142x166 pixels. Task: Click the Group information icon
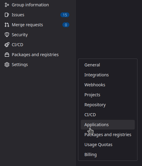click(7, 5)
